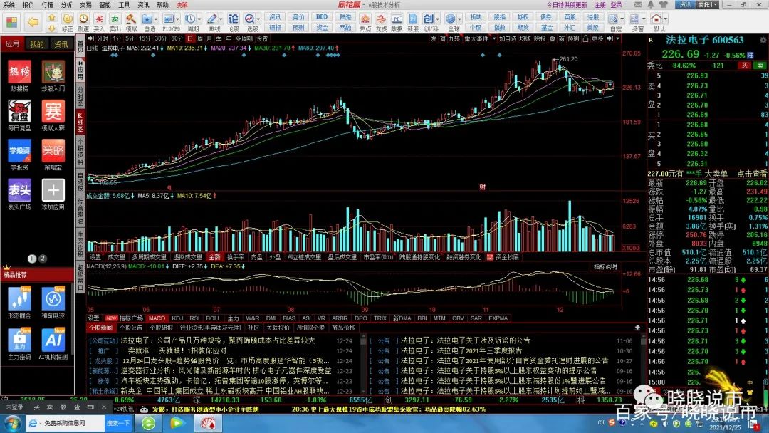Launch the 每日复盘 app icon

pyautogui.click(x=20, y=112)
